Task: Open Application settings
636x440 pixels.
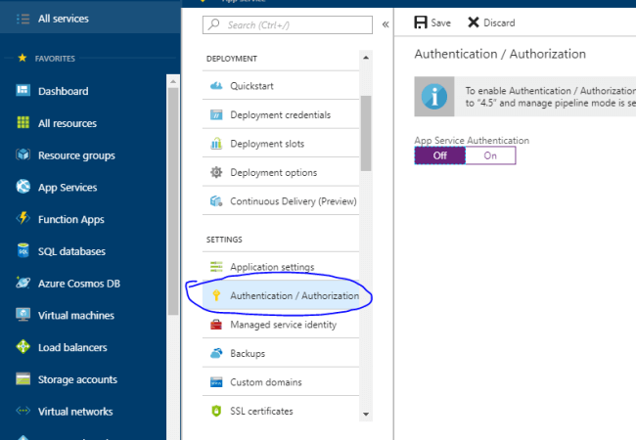Action: tap(281, 267)
